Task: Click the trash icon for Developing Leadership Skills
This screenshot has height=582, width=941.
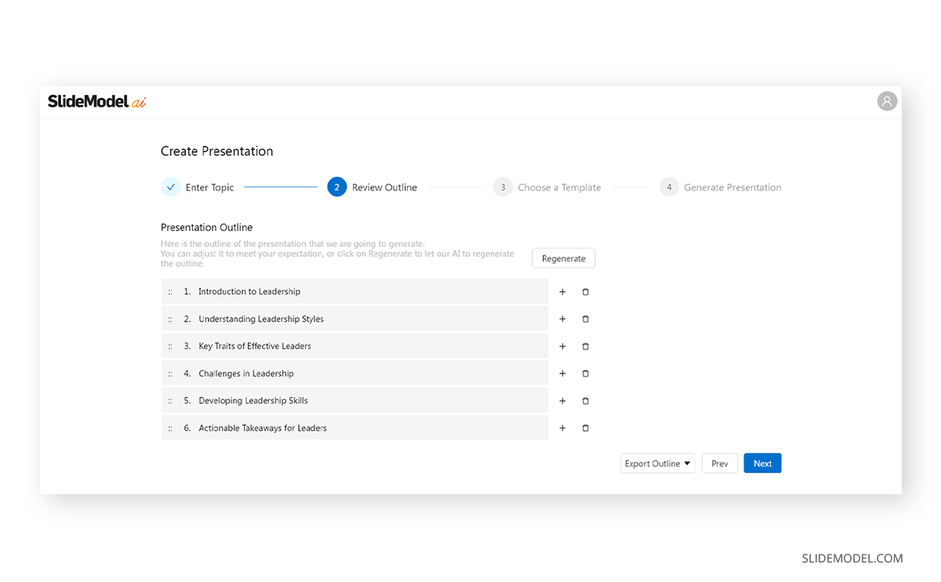Action: (586, 400)
